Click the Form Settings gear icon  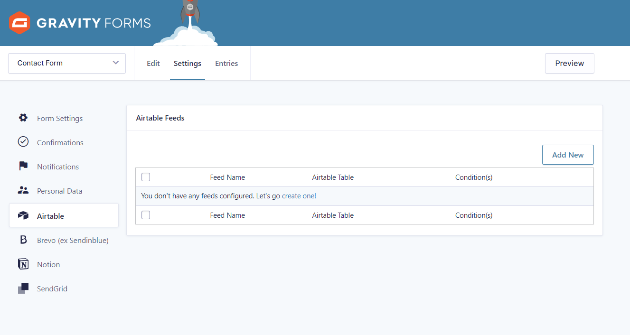coord(23,118)
